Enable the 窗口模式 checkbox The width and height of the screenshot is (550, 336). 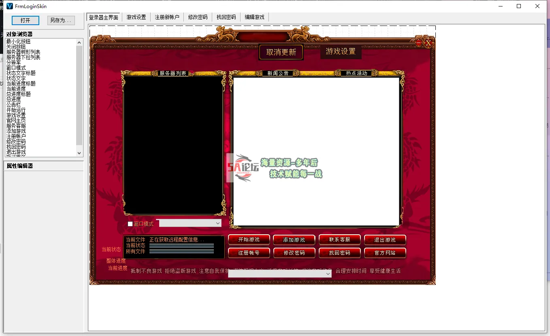(x=130, y=223)
